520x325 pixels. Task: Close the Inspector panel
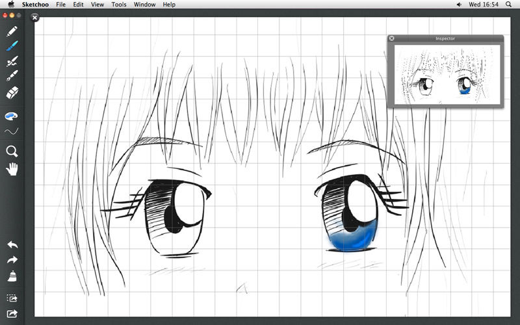pyautogui.click(x=392, y=38)
